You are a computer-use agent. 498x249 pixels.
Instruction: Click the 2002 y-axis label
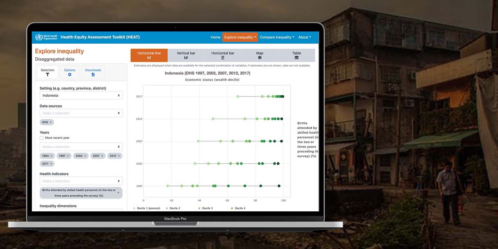139,164
